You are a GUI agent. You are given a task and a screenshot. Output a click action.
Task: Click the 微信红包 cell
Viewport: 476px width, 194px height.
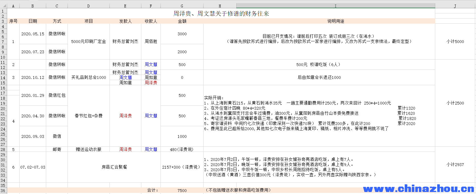(x=57, y=95)
